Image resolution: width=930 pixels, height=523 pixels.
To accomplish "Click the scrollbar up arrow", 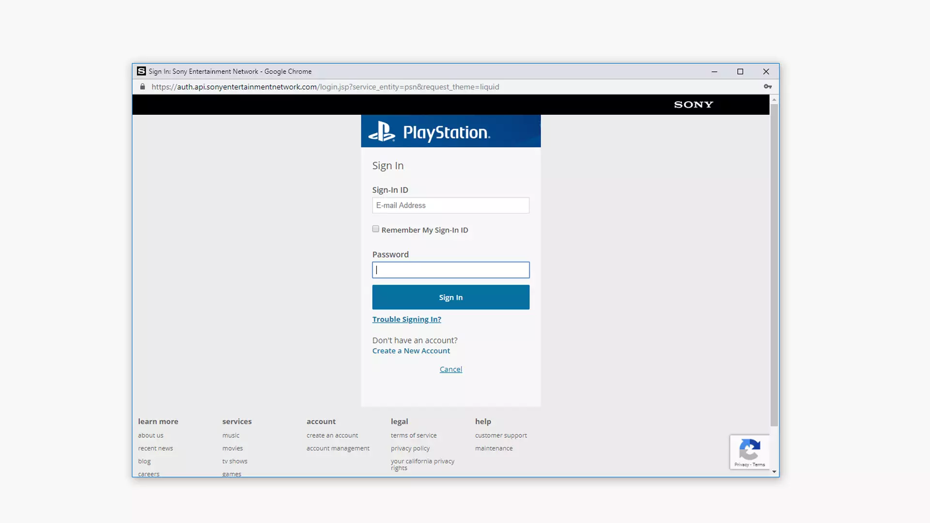I will click(774, 100).
